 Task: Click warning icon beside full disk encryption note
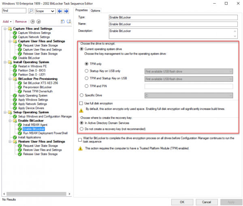[x=81, y=110]
